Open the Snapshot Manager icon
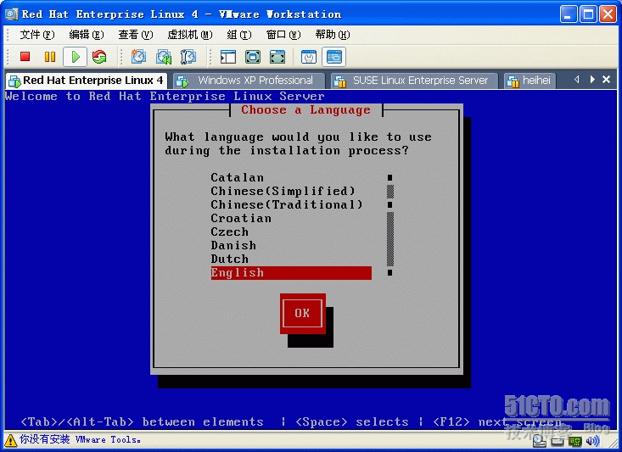 coord(188,57)
